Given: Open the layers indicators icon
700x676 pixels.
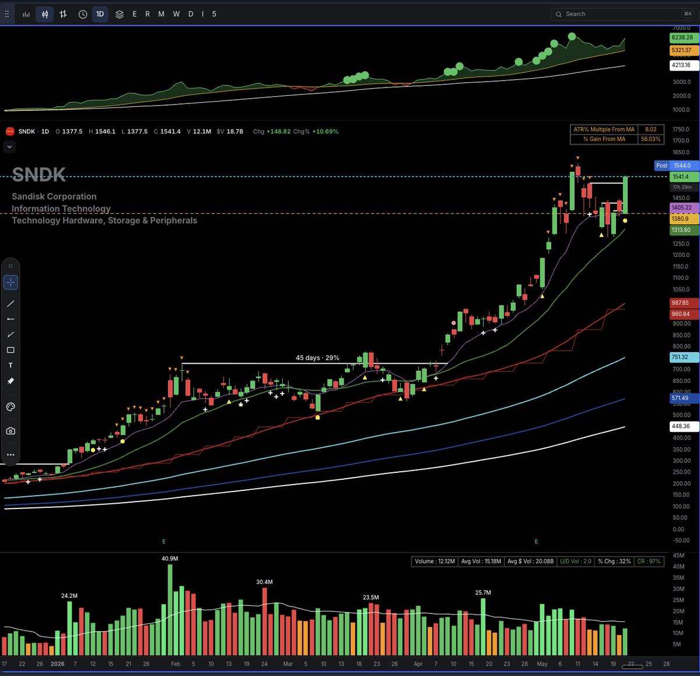Looking at the screenshot, I should point(120,14).
